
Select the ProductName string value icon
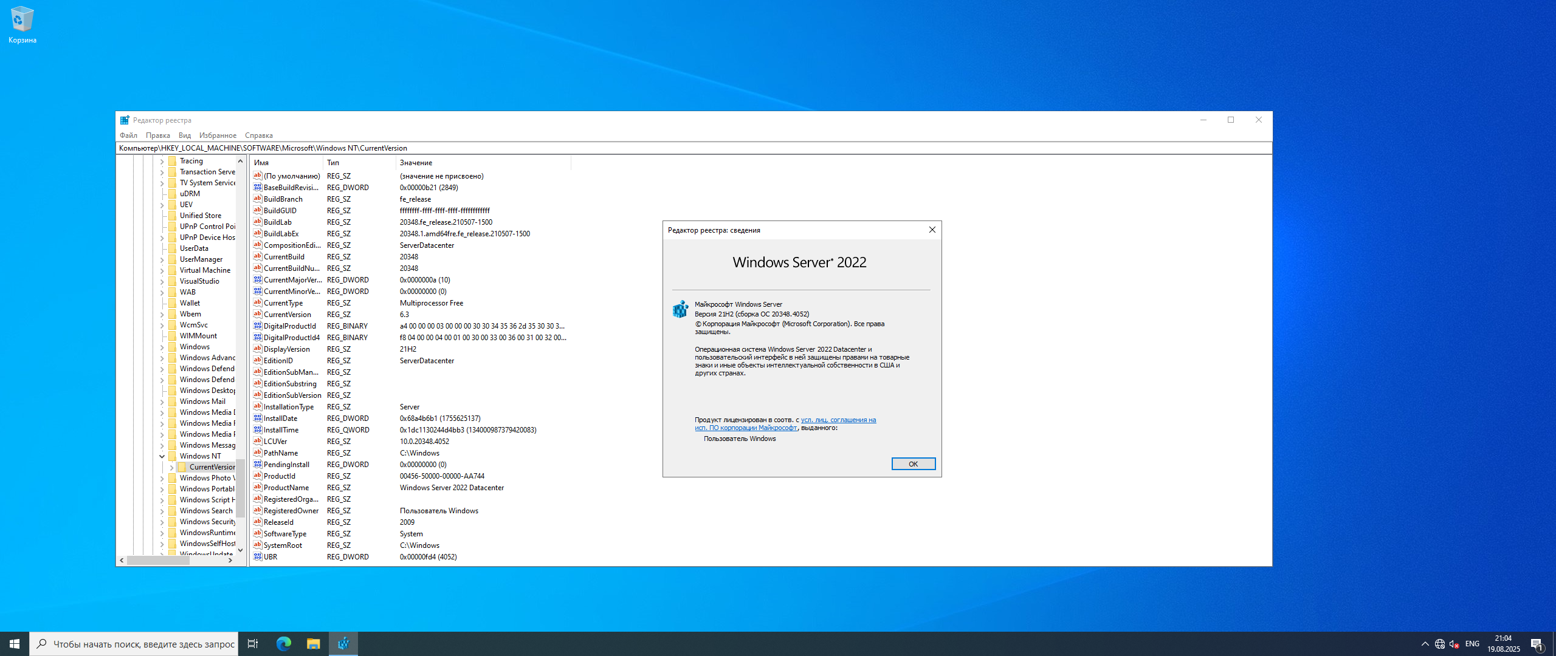pyautogui.click(x=258, y=488)
